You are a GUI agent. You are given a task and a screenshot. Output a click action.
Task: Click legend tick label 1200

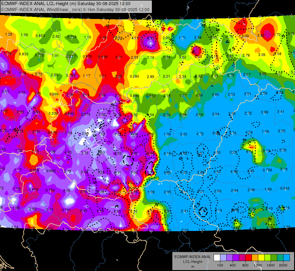(258, 265)
